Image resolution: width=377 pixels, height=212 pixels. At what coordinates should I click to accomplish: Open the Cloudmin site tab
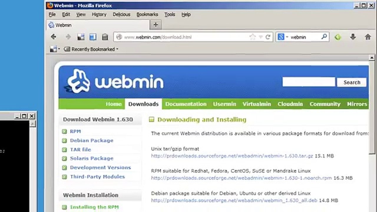point(290,104)
